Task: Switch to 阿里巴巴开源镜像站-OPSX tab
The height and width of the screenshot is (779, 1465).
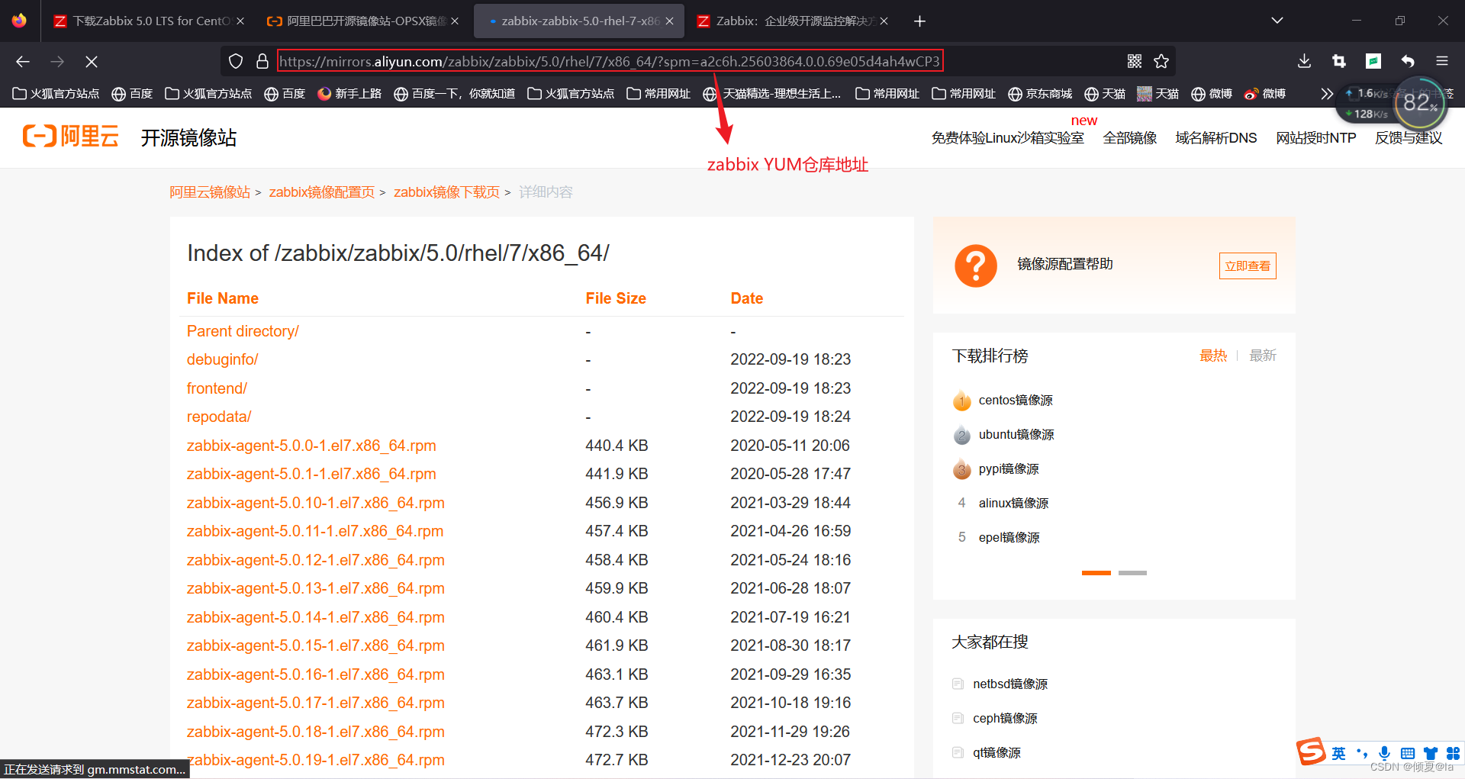Action: [x=362, y=21]
